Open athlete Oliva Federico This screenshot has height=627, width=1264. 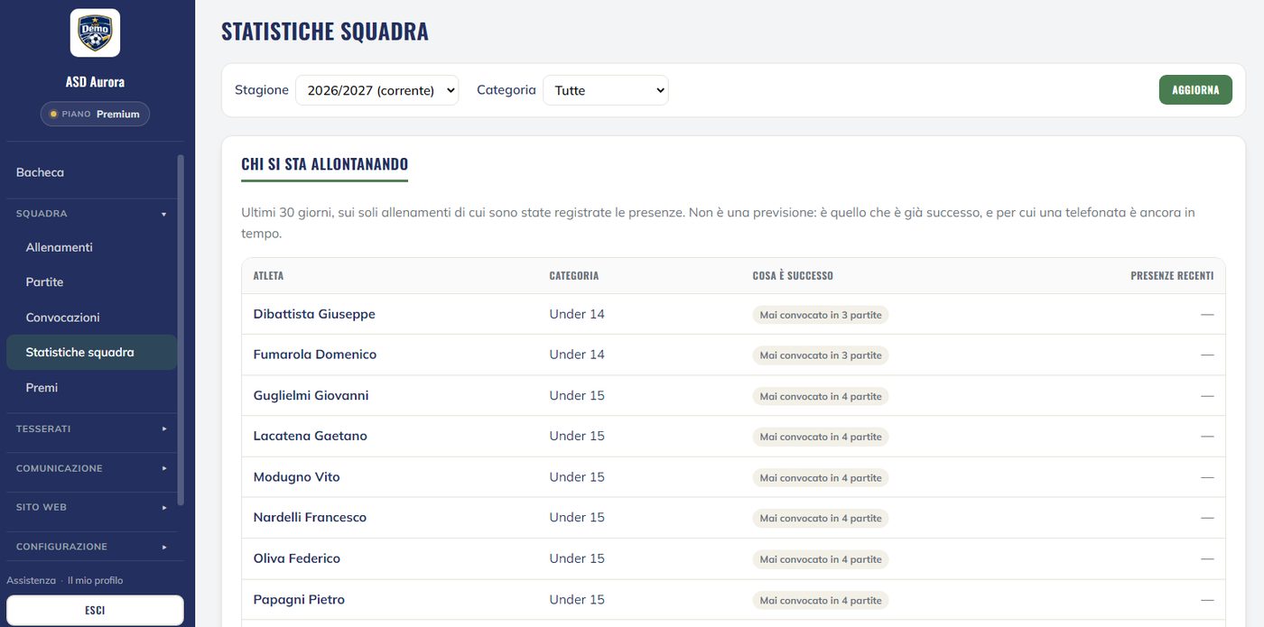tap(296, 558)
